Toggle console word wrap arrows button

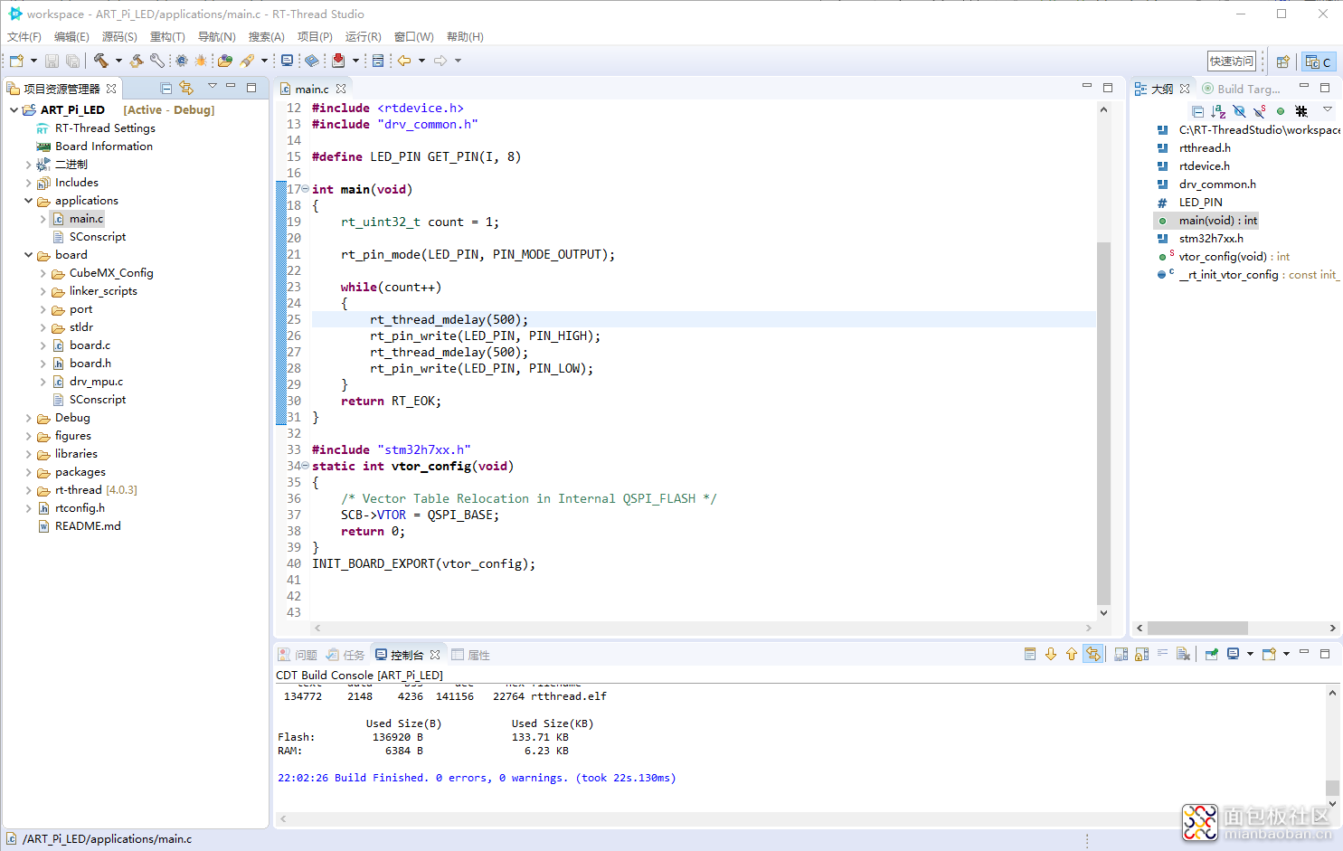point(1093,654)
